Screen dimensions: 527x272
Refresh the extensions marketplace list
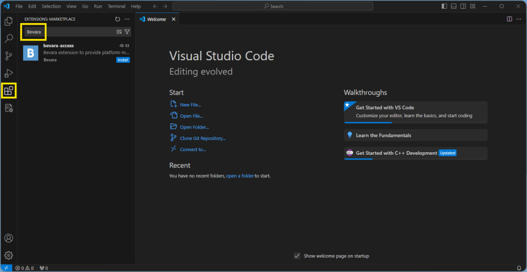pos(117,19)
